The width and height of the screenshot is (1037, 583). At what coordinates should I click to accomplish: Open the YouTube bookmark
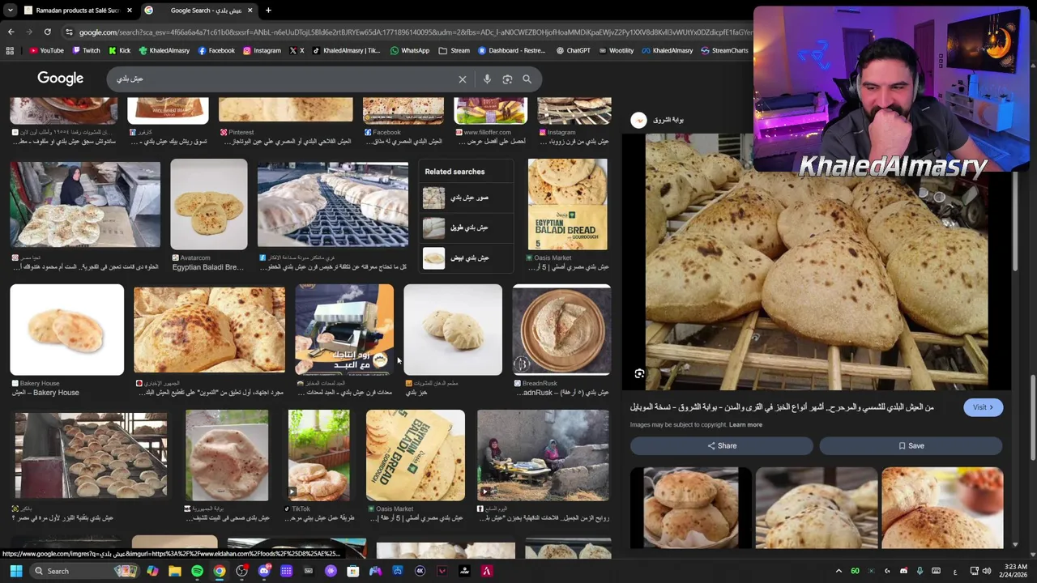46,50
